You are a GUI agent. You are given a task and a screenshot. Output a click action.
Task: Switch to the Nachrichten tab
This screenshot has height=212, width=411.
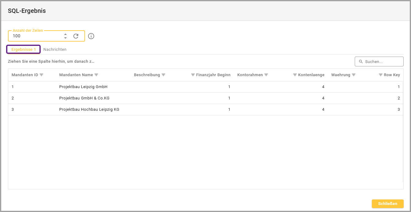(x=55, y=49)
